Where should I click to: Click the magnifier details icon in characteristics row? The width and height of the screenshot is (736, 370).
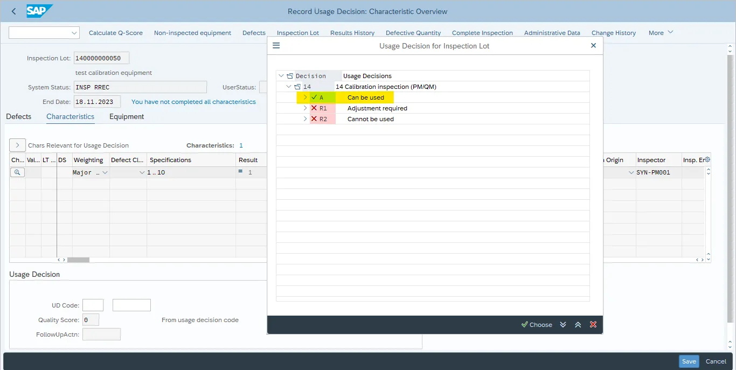click(x=17, y=172)
